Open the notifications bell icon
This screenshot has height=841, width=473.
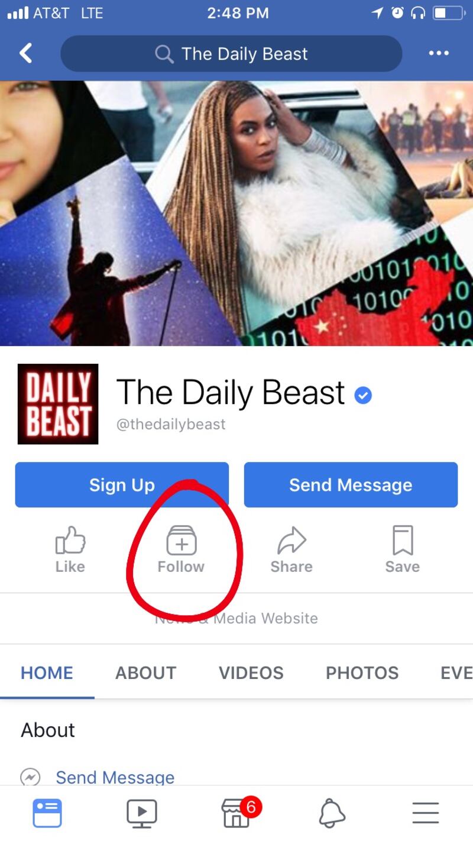332,813
